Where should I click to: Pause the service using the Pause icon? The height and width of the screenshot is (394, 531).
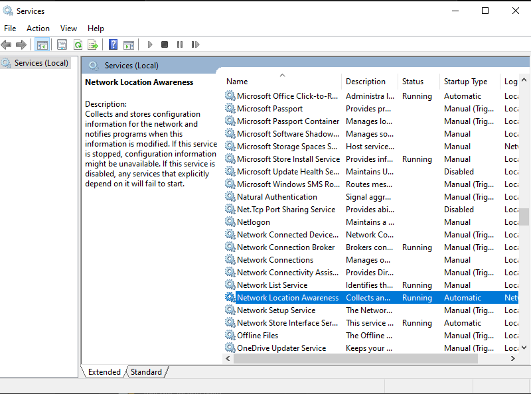(180, 44)
